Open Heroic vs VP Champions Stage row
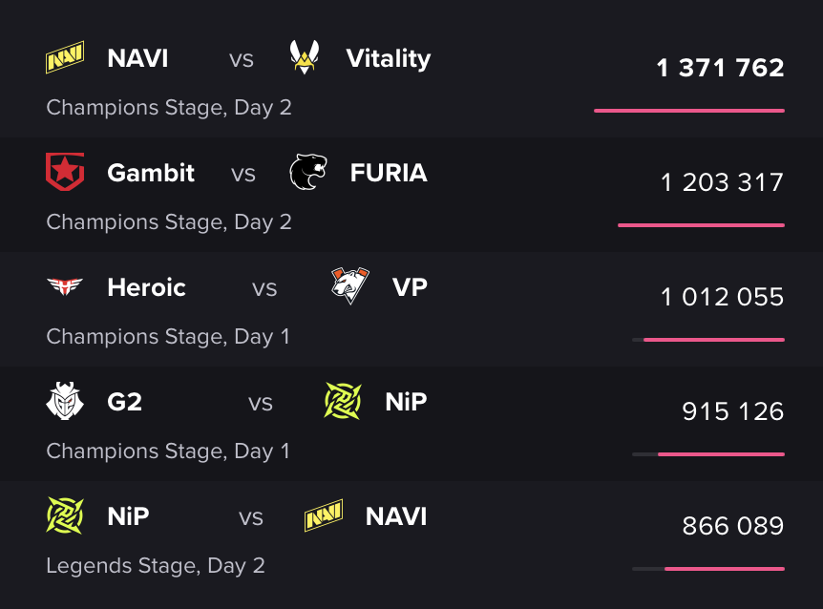This screenshot has height=609, width=823. click(411, 309)
